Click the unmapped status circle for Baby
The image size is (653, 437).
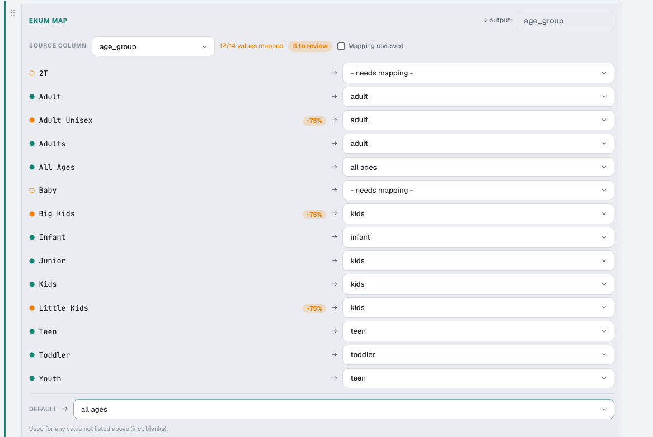[32, 191]
